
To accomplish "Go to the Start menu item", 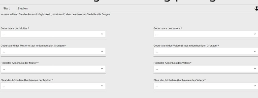I will (x=6, y=8).
